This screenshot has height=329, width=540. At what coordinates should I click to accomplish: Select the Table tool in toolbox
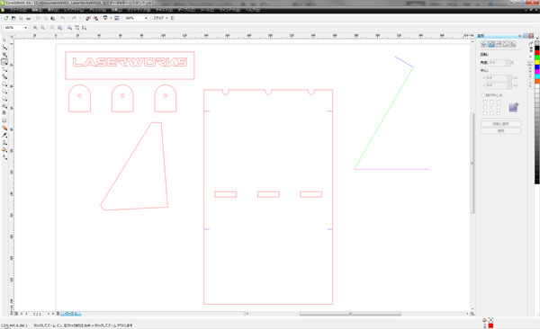[4, 120]
